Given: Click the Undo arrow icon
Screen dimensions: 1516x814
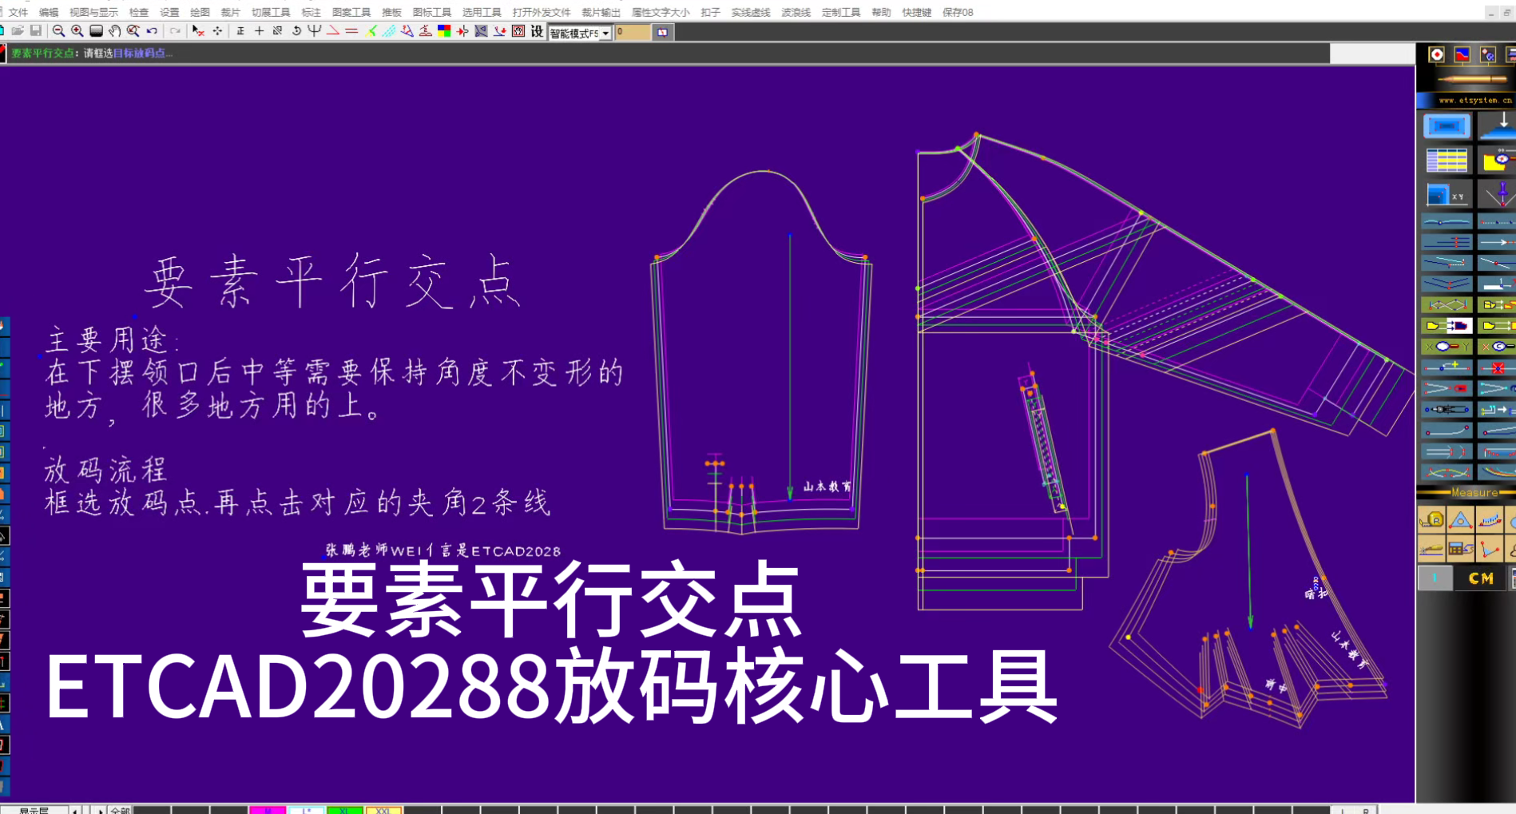Looking at the screenshot, I should tap(150, 33).
